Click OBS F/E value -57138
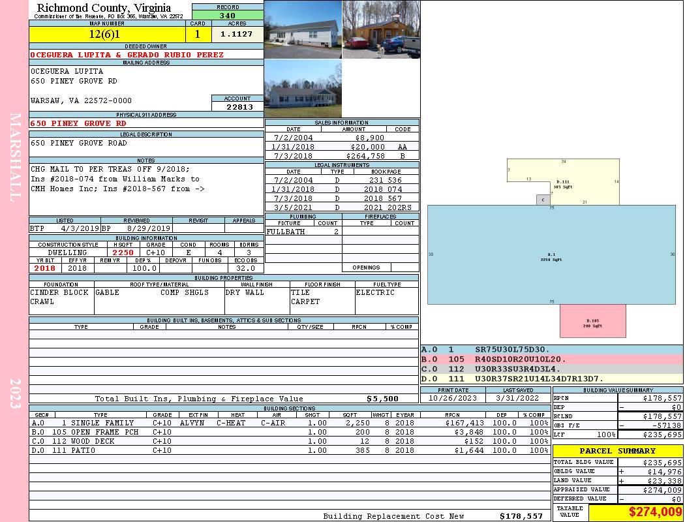Image resolution: width=685 pixels, height=522 pixels. 667,425
